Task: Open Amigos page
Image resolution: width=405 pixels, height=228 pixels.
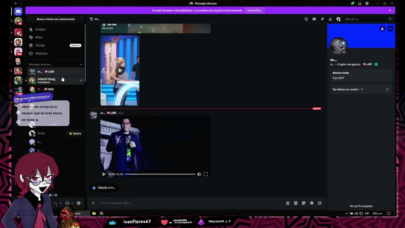Action: tap(56, 29)
